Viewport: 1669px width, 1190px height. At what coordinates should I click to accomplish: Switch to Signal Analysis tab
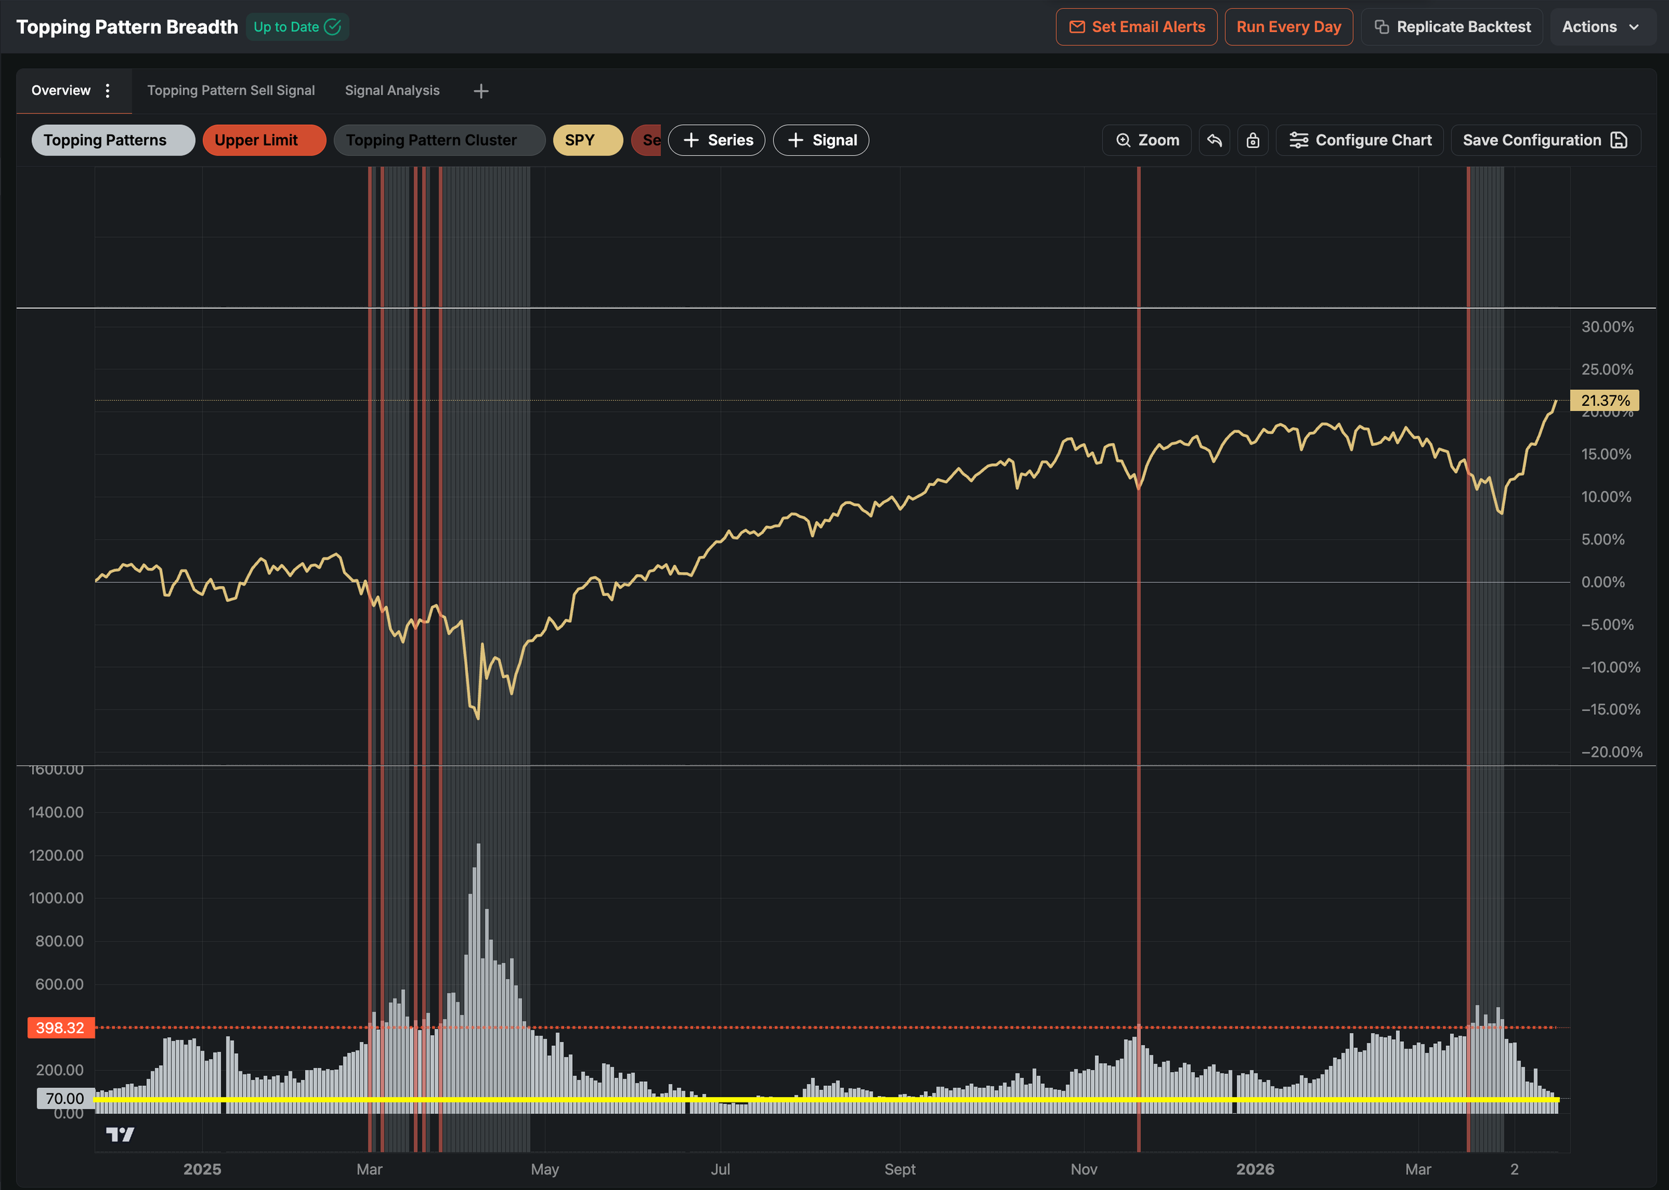(392, 90)
